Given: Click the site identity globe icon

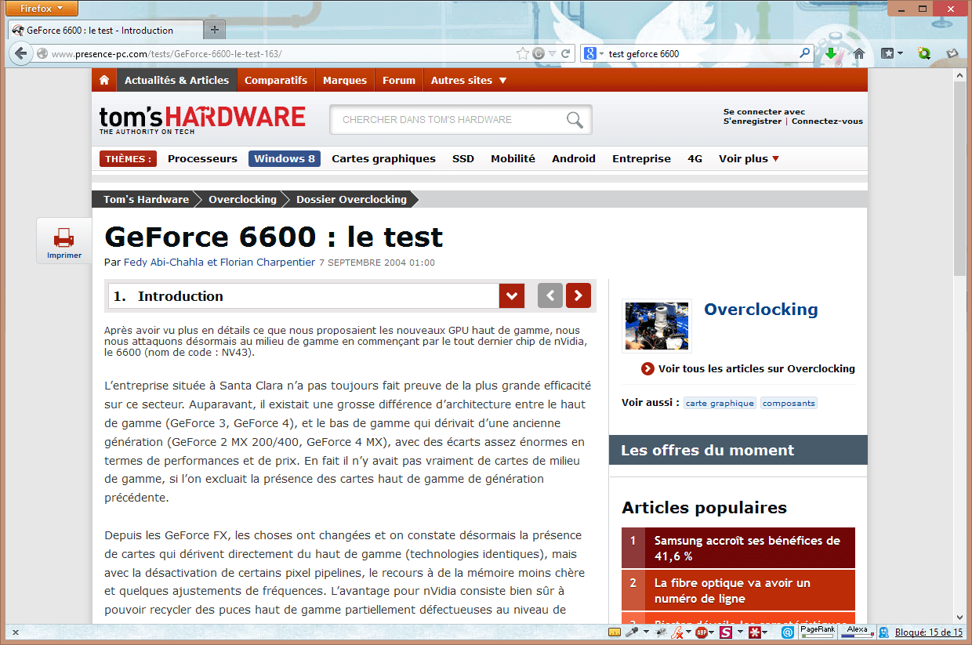Looking at the screenshot, I should (x=42, y=53).
